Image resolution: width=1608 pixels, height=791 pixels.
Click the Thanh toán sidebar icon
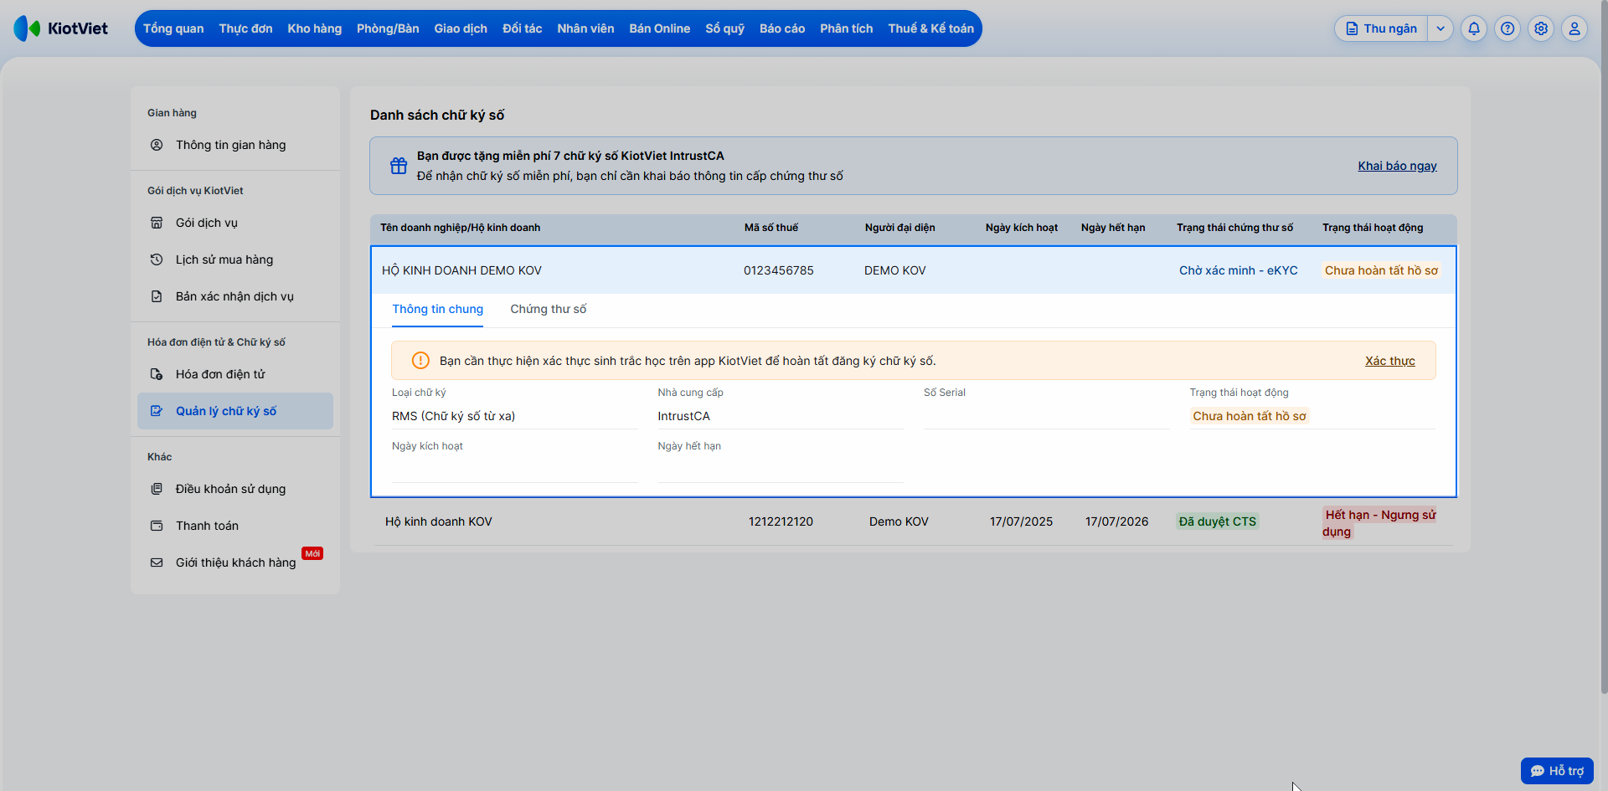pyautogui.click(x=157, y=526)
